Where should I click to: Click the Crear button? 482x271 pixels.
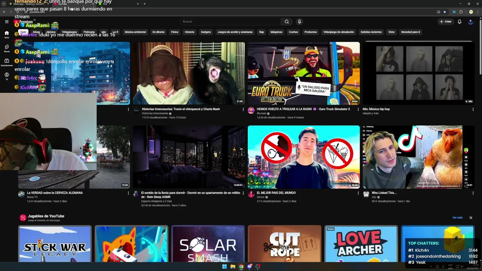coord(445,21)
